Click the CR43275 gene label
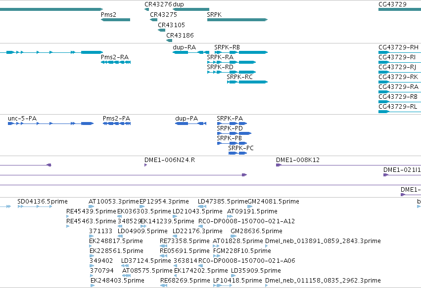This screenshot has width=421, height=288. coord(164,15)
